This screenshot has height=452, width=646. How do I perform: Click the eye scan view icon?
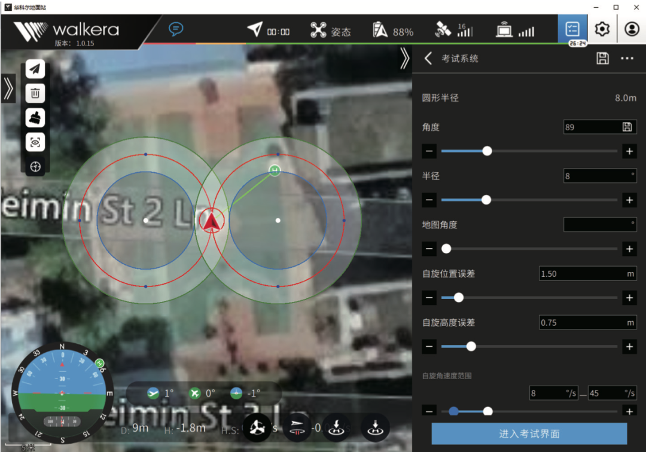coord(35,142)
